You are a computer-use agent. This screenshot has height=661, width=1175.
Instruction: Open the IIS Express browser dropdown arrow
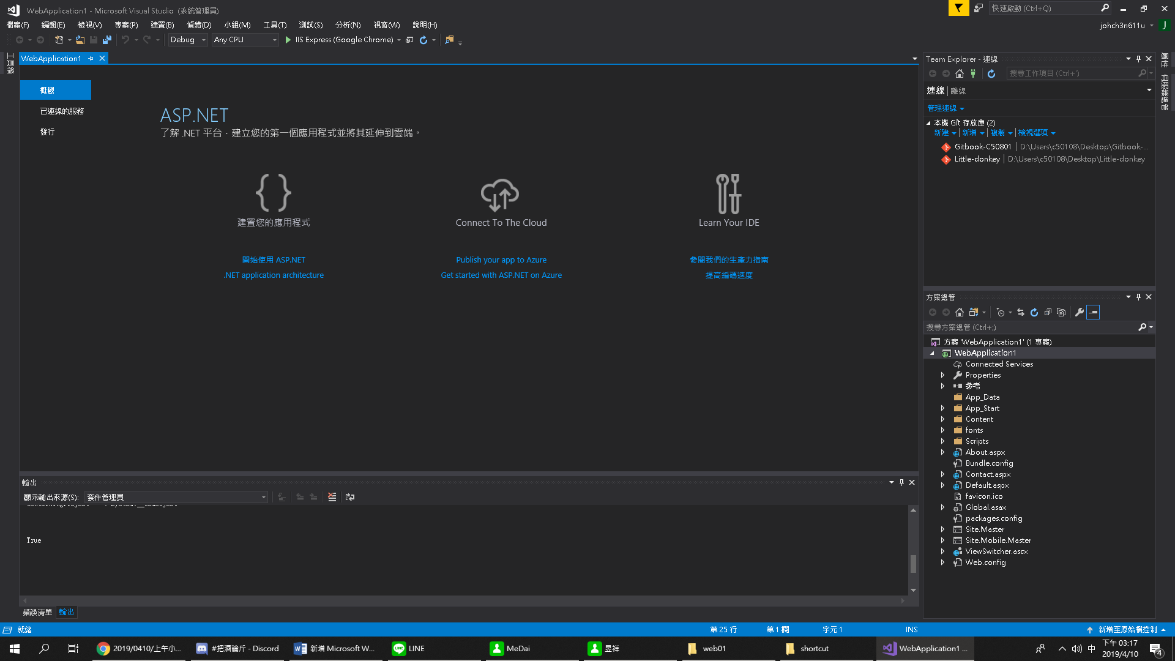399,40
